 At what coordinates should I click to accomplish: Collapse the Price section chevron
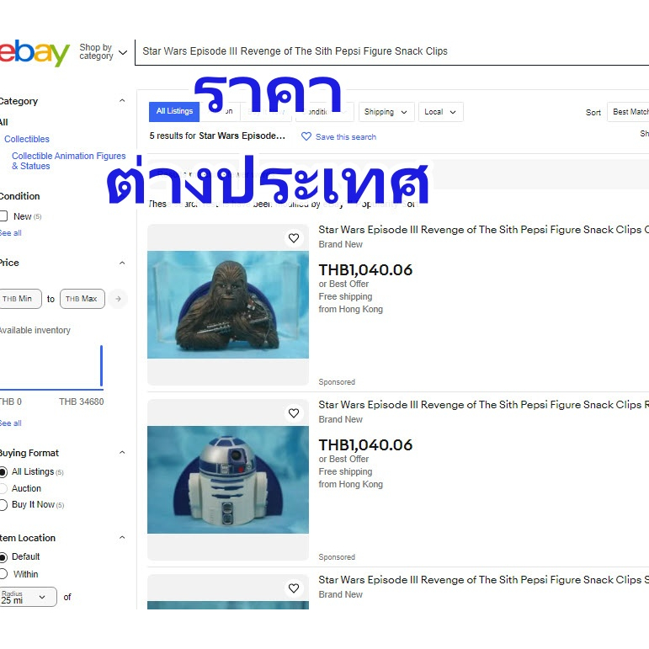122,263
